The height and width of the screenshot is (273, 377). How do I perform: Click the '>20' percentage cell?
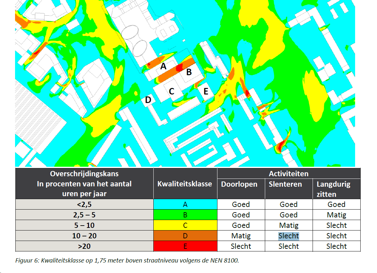(84, 246)
